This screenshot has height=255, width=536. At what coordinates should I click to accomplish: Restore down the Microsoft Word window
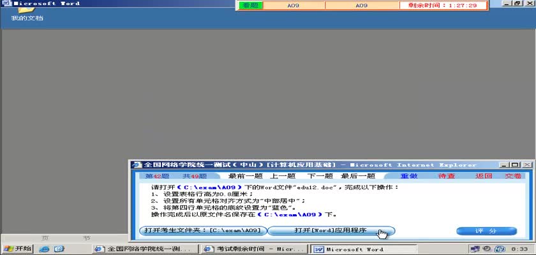tap(517, 3)
